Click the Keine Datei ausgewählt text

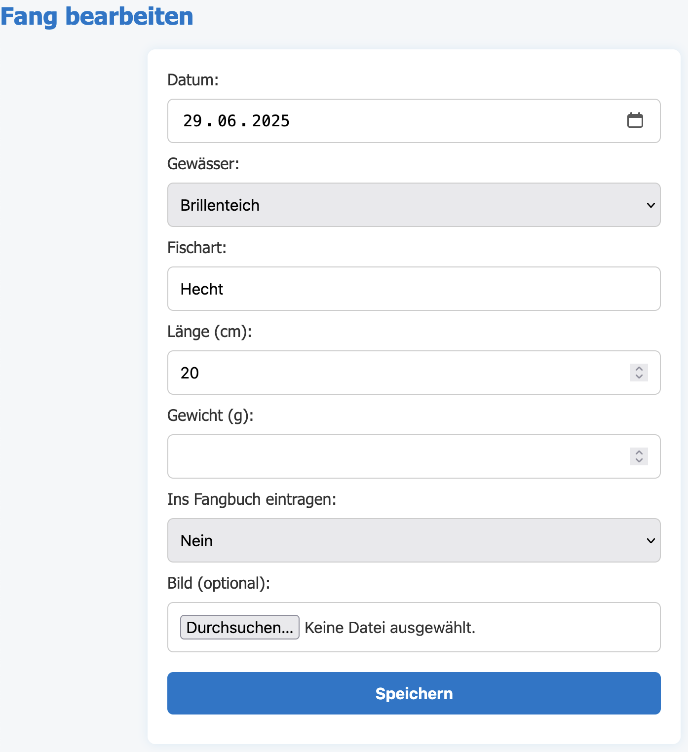[x=390, y=628]
